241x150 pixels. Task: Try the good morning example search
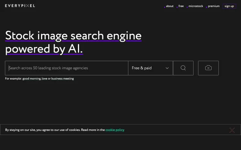point(32,79)
